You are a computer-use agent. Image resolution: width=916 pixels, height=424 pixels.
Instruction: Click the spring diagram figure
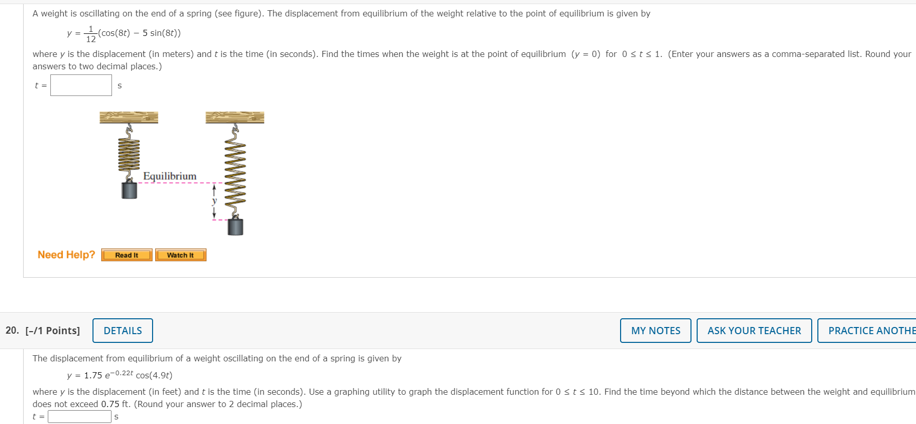(x=180, y=175)
